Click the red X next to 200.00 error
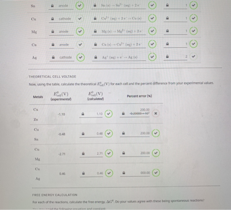 click(x=156, y=113)
